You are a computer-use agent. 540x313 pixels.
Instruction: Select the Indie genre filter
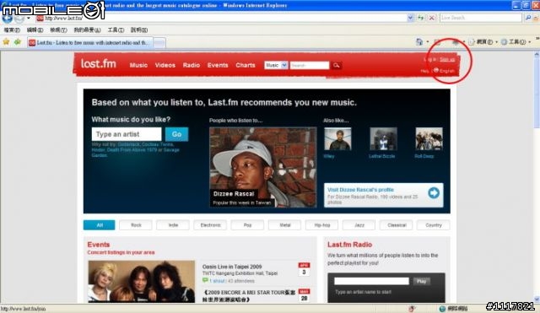coord(173,225)
